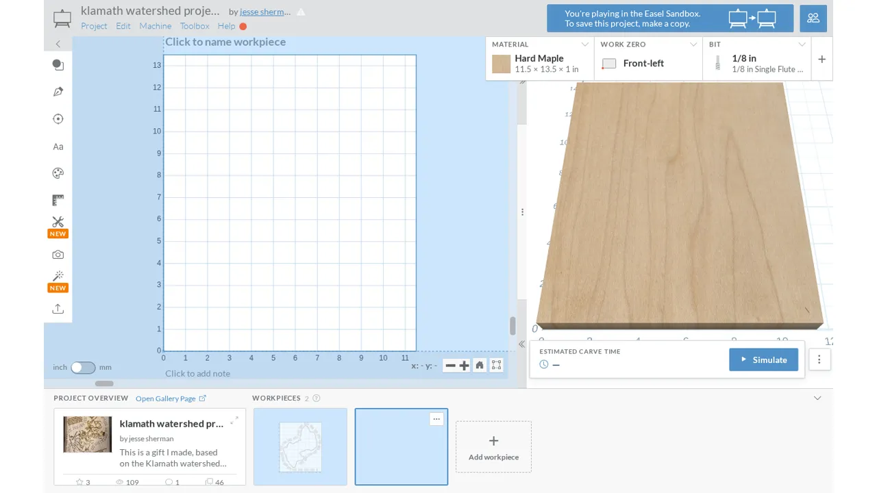Click the copies count 46
This screenshot has width=877, height=493.
pos(215,482)
